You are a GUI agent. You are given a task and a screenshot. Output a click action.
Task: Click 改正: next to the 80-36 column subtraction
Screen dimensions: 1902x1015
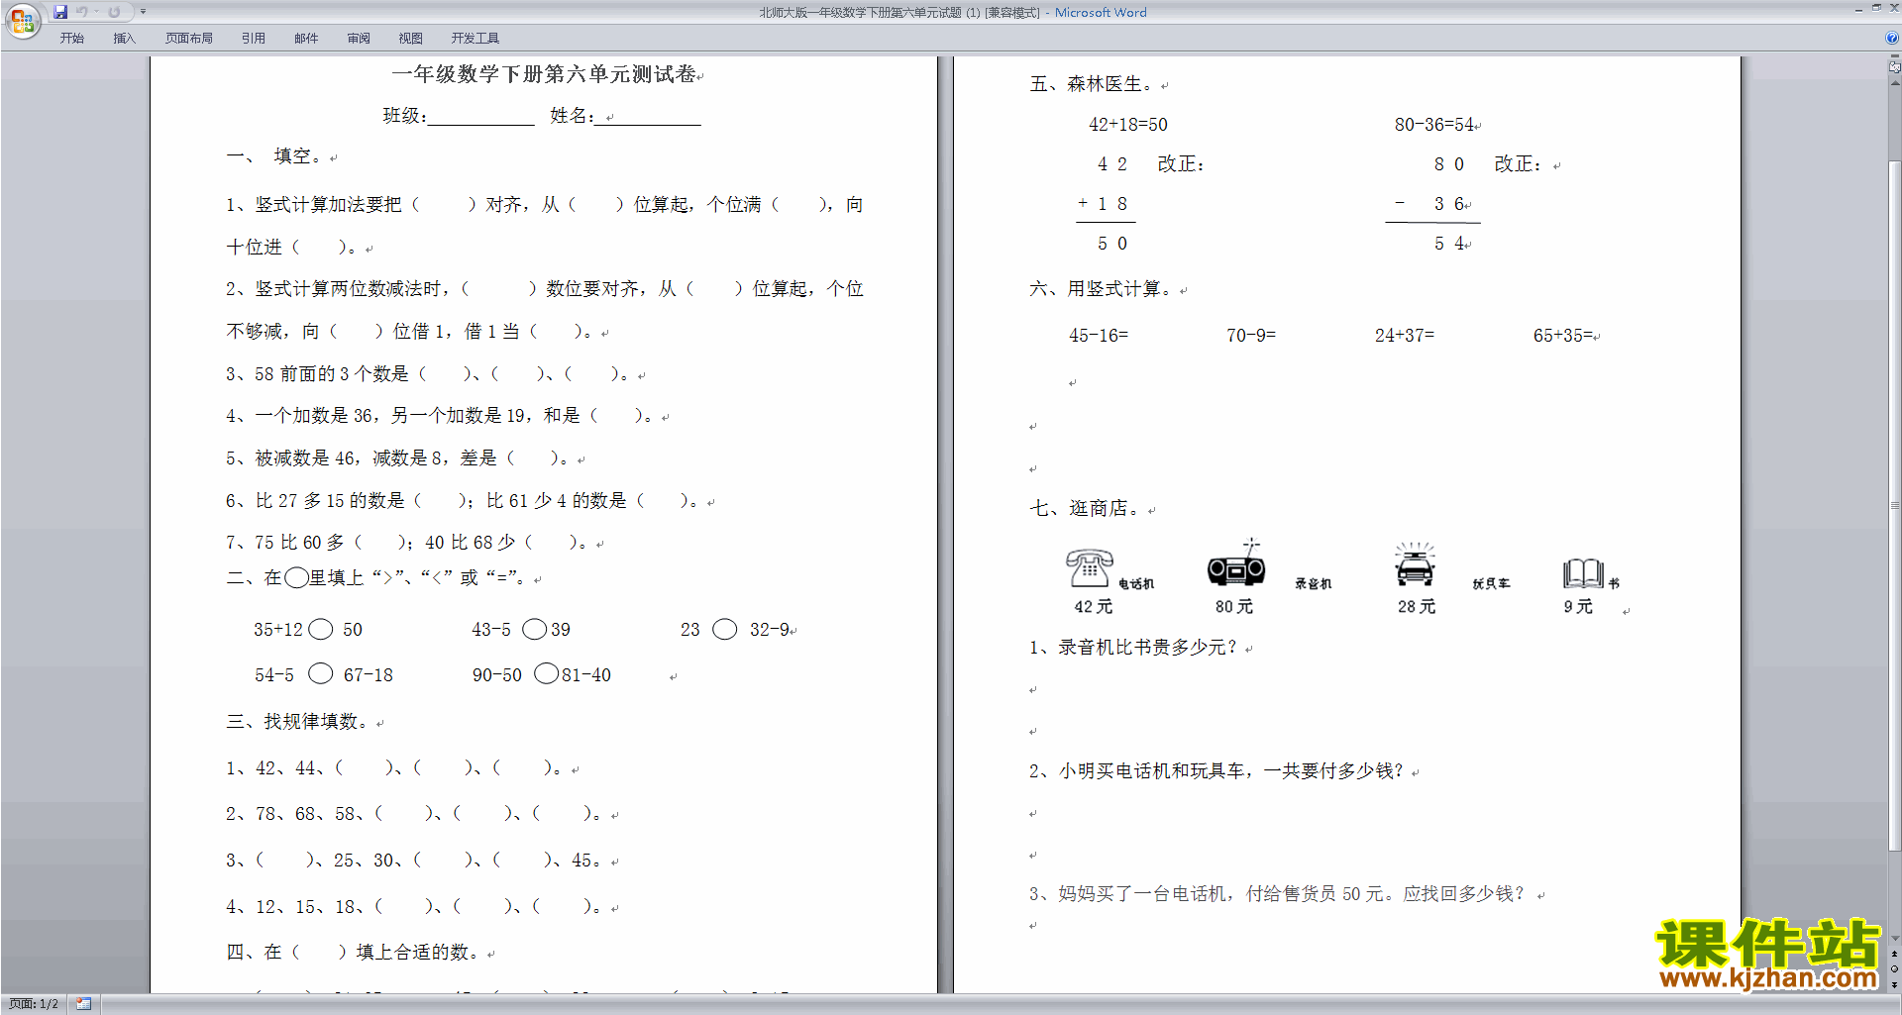tap(1518, 164)
